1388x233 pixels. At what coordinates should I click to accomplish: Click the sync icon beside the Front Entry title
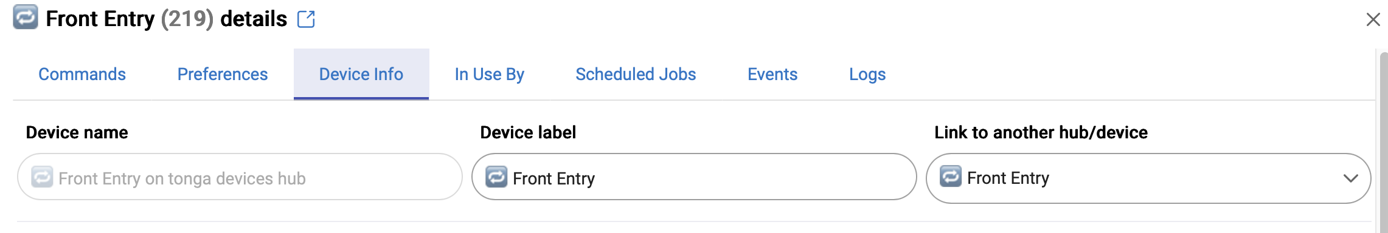pyautogui.click(x=26, y=17)
